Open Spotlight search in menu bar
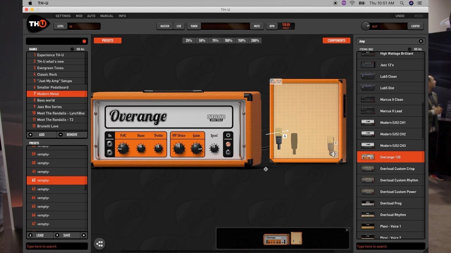The image size is (451, 253). click(x=402, y=3)
